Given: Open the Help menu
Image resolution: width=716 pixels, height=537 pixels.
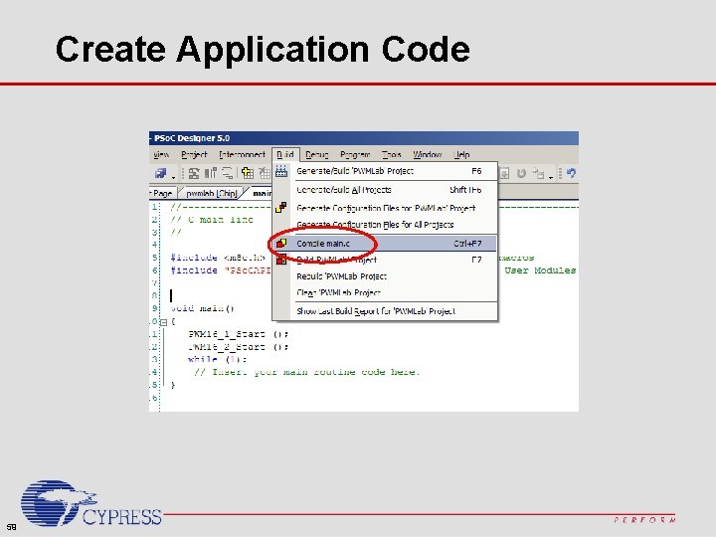Looking at the screenshot, I should [x=461, y=154].
